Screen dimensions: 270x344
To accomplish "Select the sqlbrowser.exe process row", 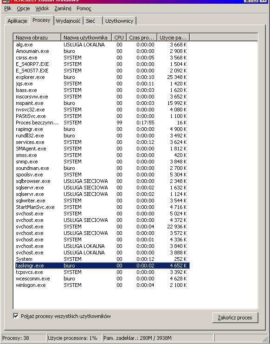I will pos(103,181).
